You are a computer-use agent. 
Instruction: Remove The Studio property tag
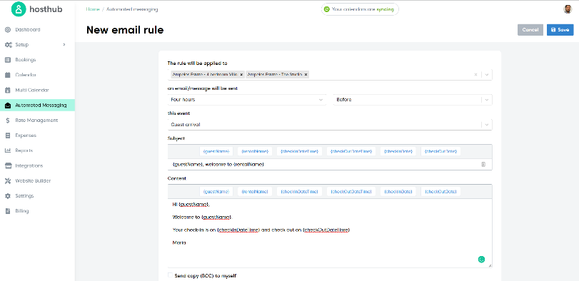click(x=306, y=74)
